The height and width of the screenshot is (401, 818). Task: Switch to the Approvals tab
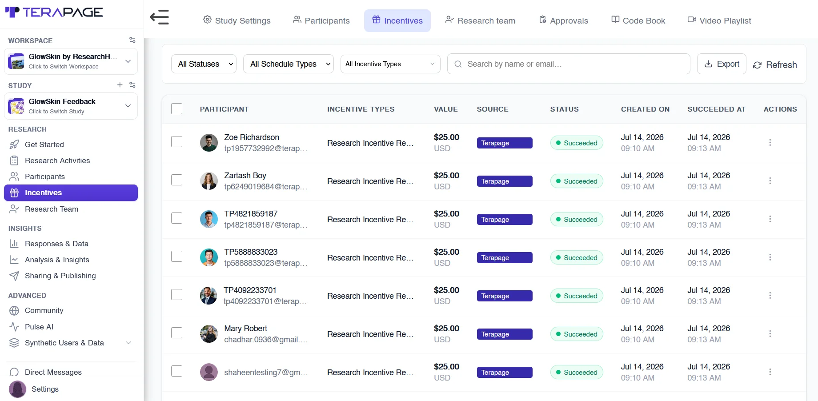564,20
